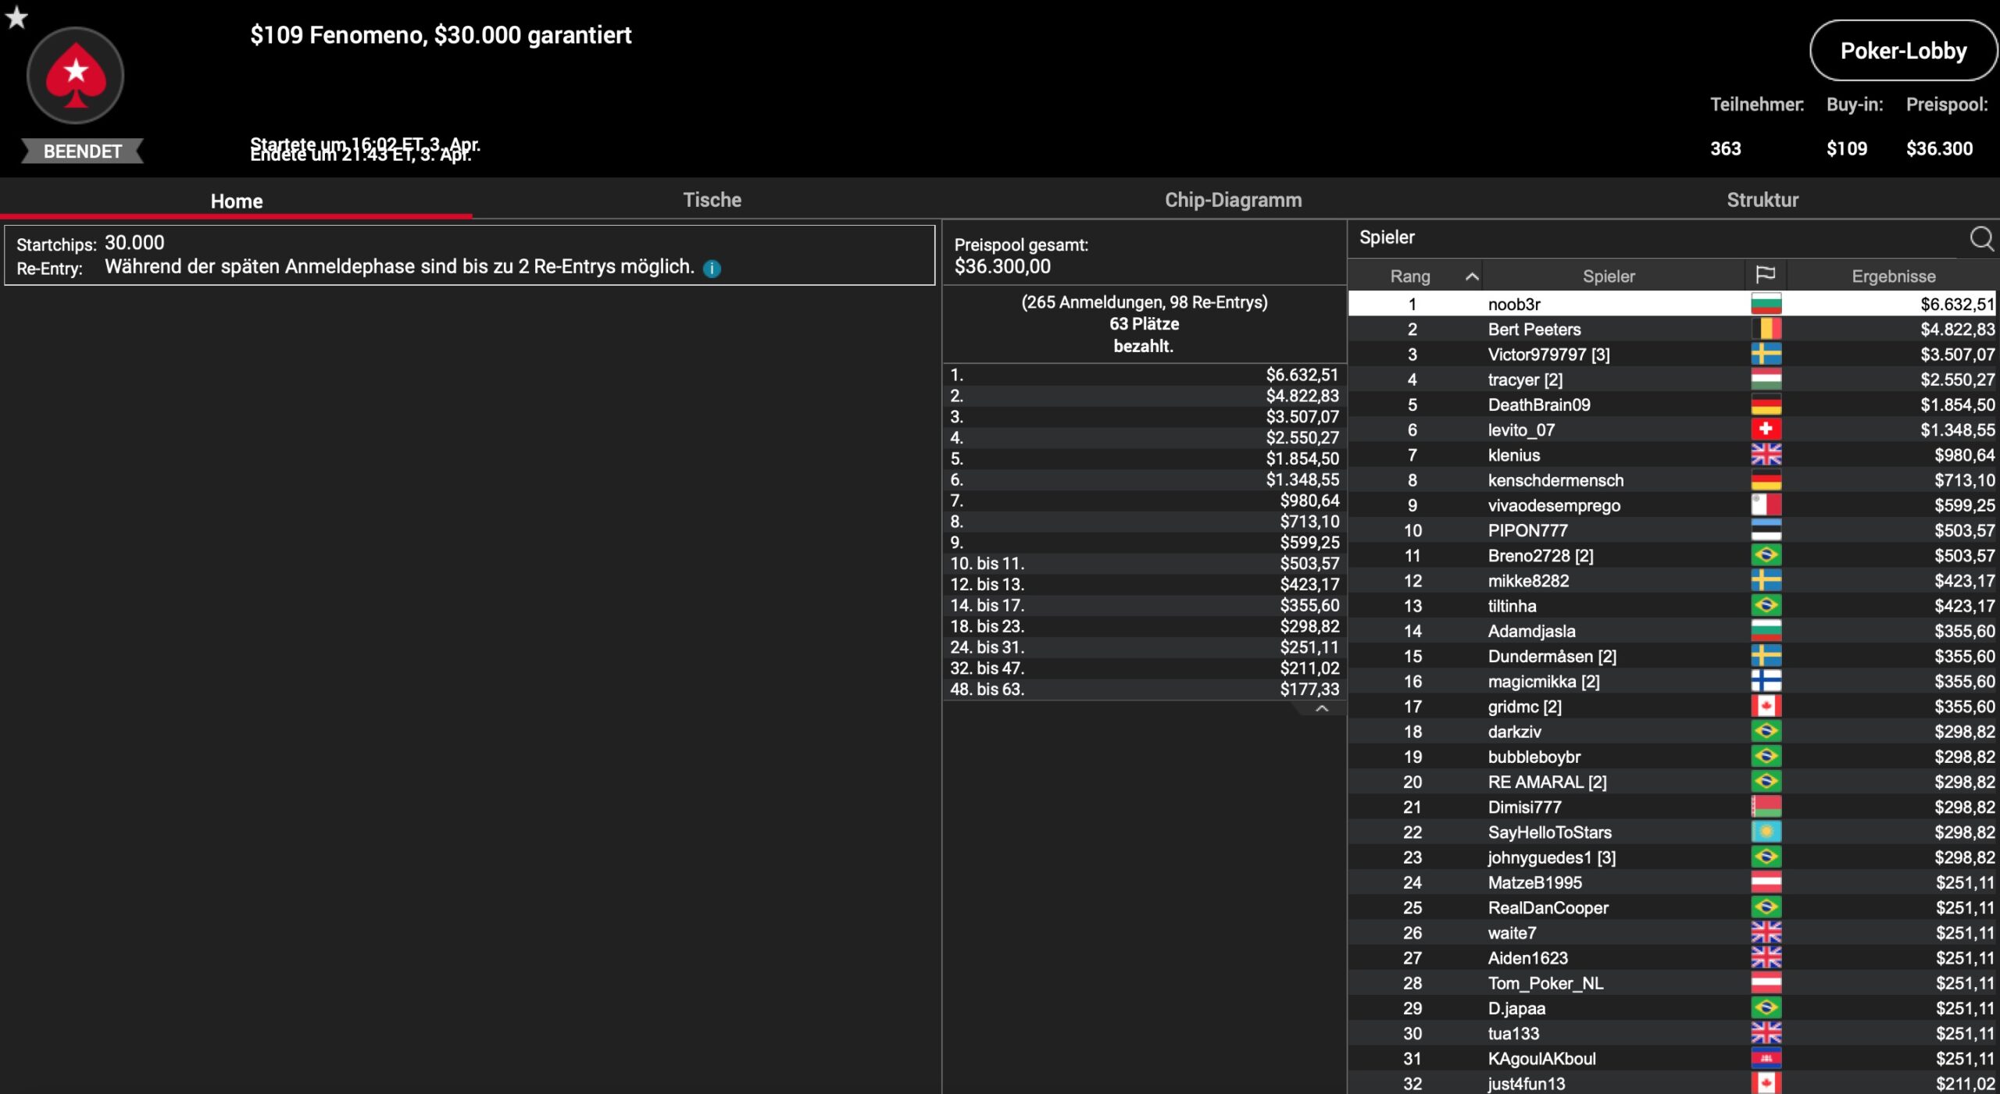This screenshot has width=2000, height=1094.
Task: Click the favorite star icon
Action: click(x=16, y=17)
